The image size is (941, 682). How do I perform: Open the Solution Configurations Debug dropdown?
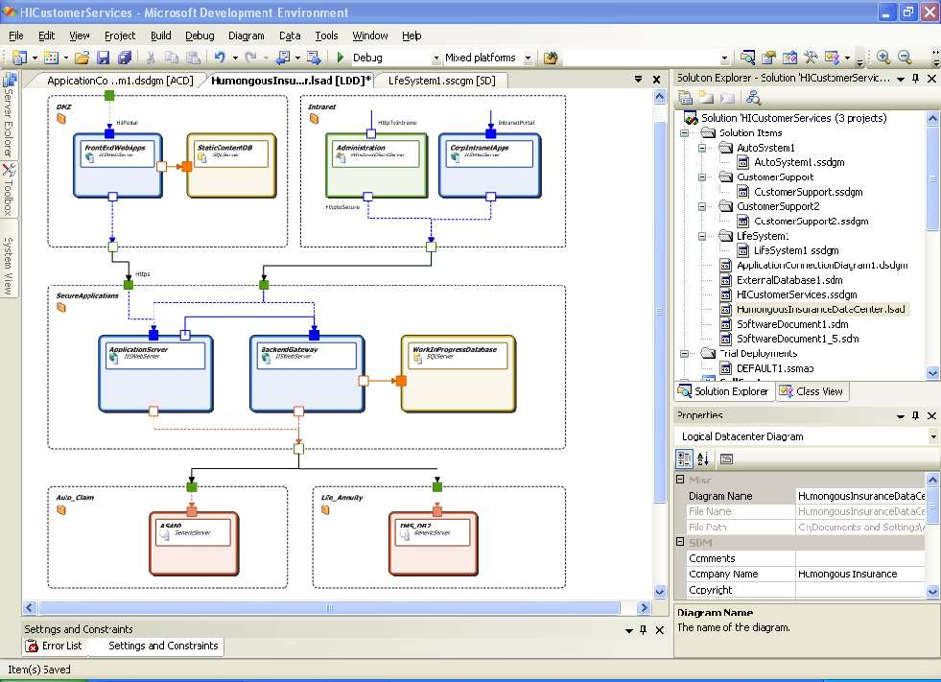(436, 59)
